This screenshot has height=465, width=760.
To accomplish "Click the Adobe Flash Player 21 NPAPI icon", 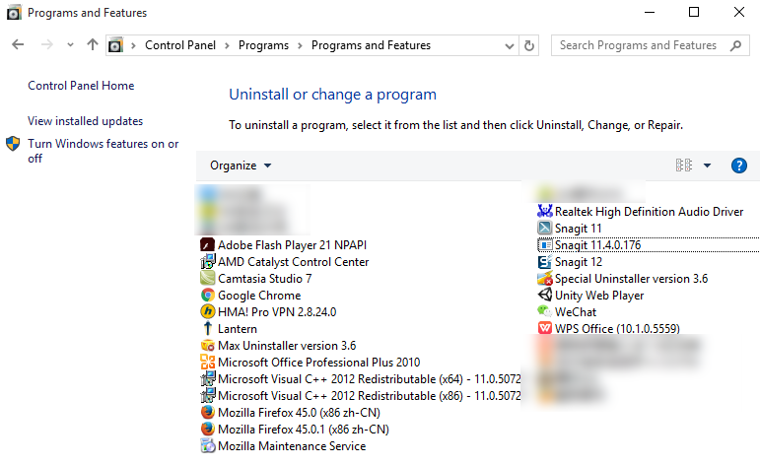I will click(207, 244).
